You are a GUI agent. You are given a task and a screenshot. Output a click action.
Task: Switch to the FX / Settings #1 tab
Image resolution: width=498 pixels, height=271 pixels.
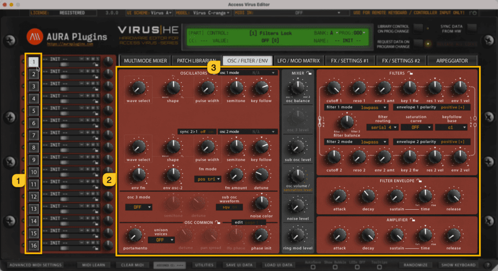pyautogui.click(x=349, y=61)
